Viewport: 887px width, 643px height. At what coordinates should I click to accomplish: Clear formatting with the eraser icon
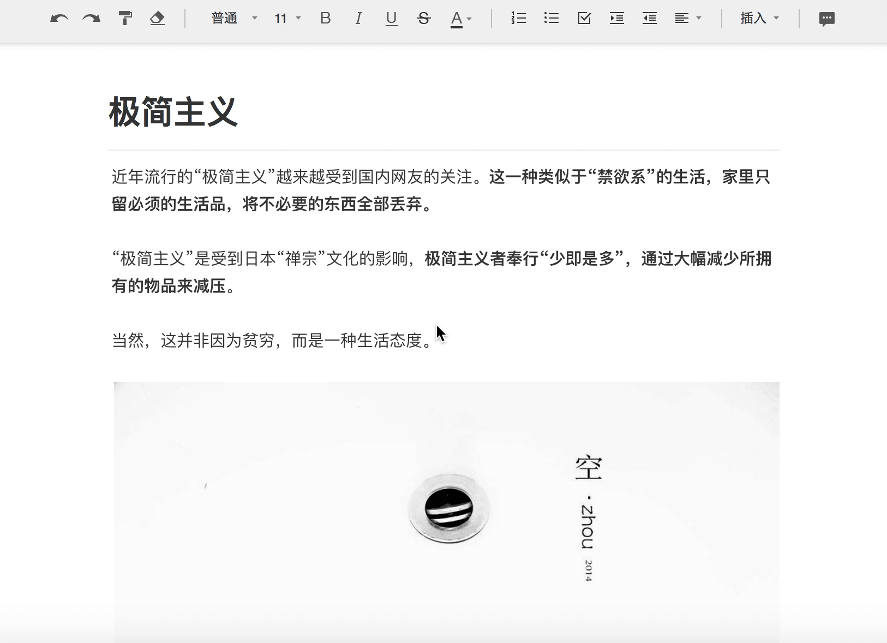click(158, 18)
